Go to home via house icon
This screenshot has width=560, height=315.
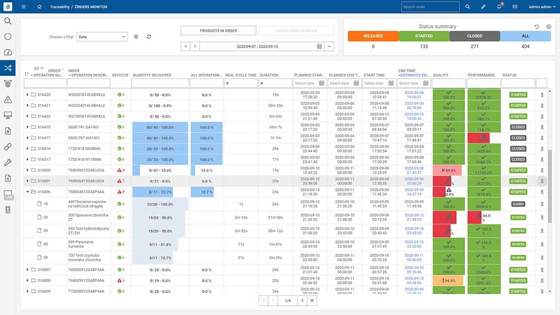click(39, 7)
